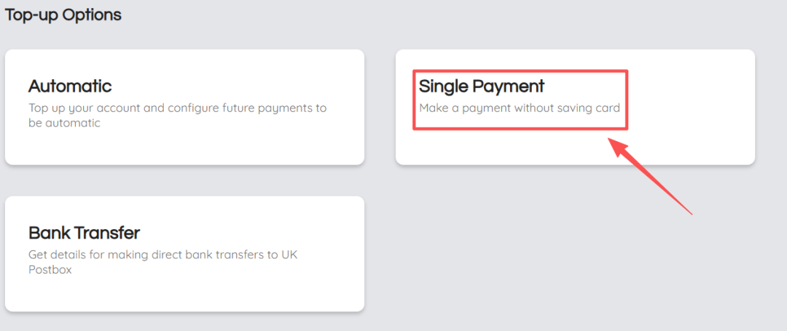Choose the Bank Transfer option card

pyautogui.click(x=184, y=253)
